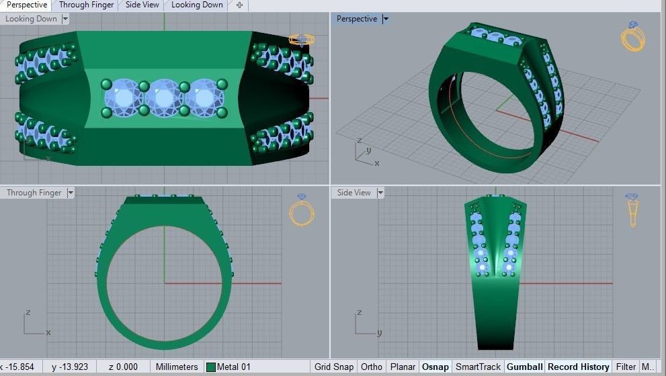Toggle Record History
This screenshot has width=666, height=376.
tap(579, 367)
